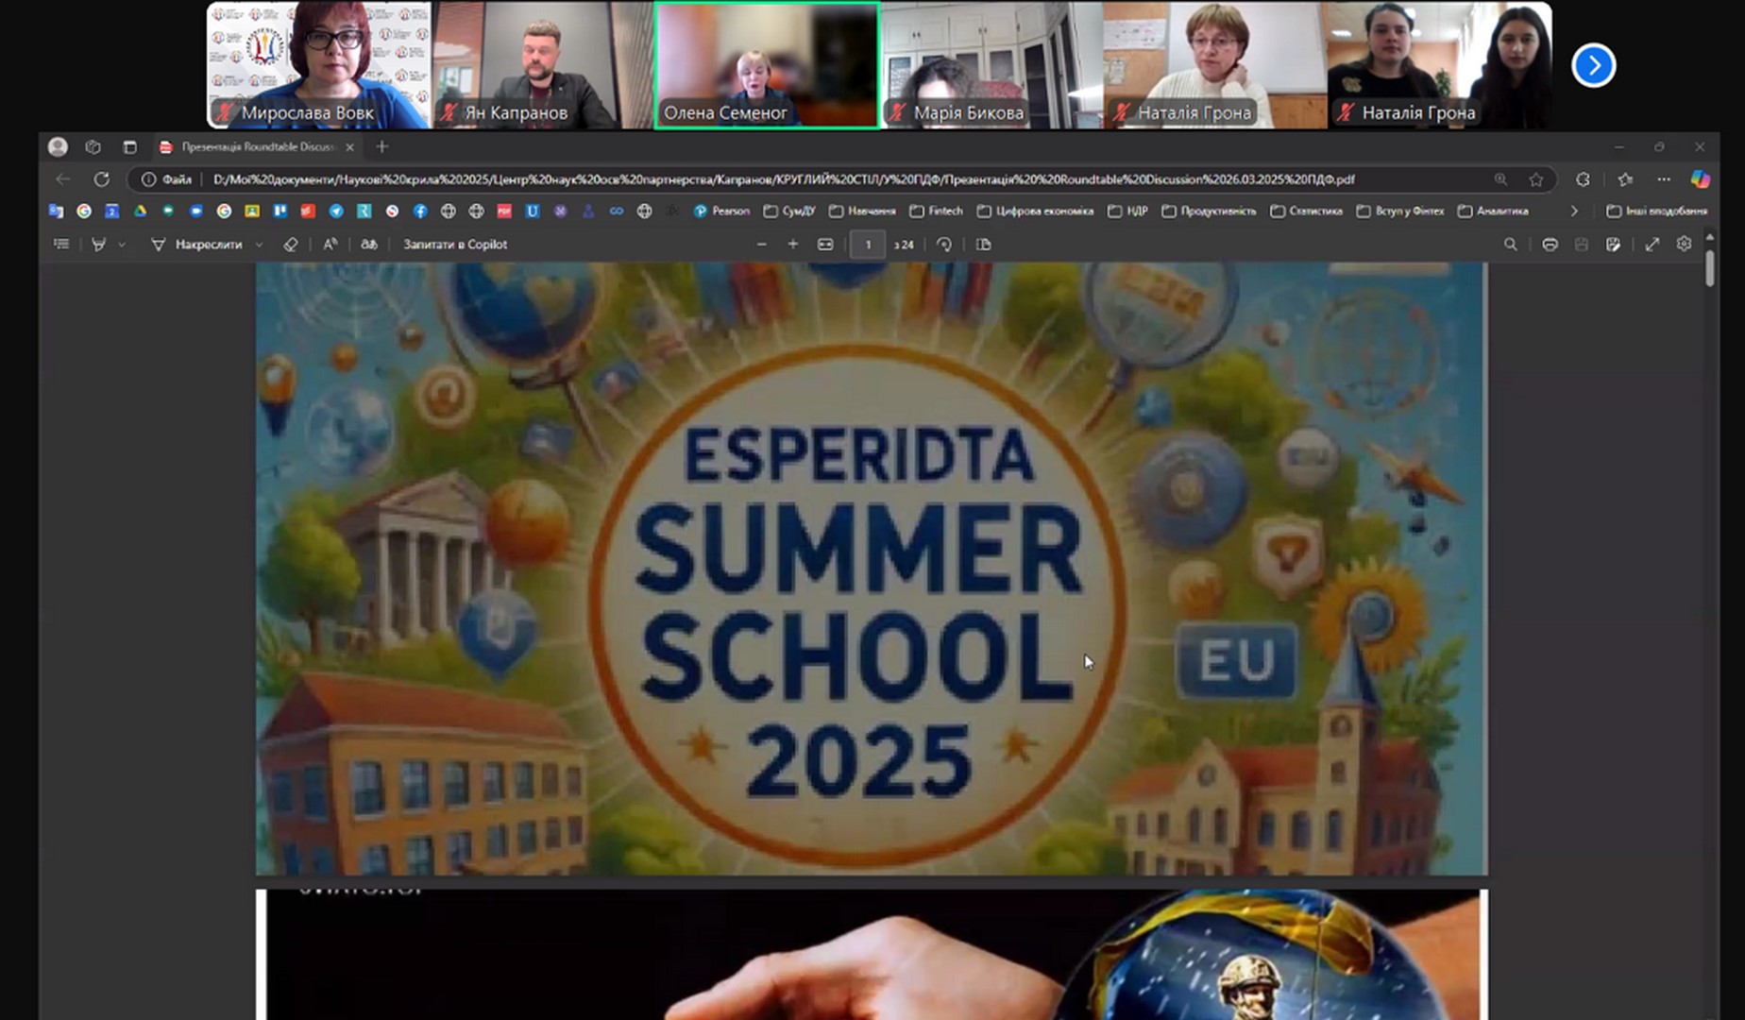This screenshot has width=1745, height=1020.
Task: Add page to favorites with star
Action: 1536,179
